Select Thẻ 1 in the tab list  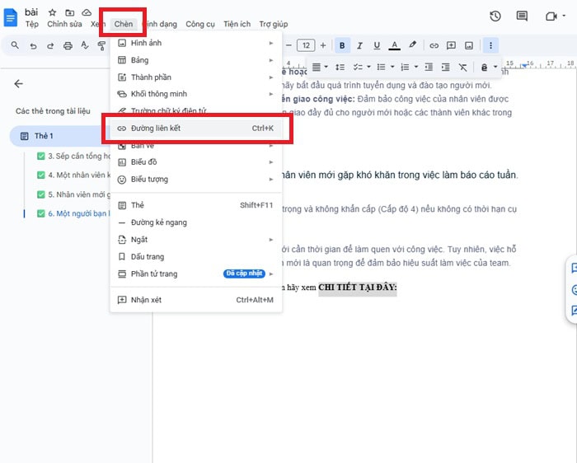(x=59, y=136)
